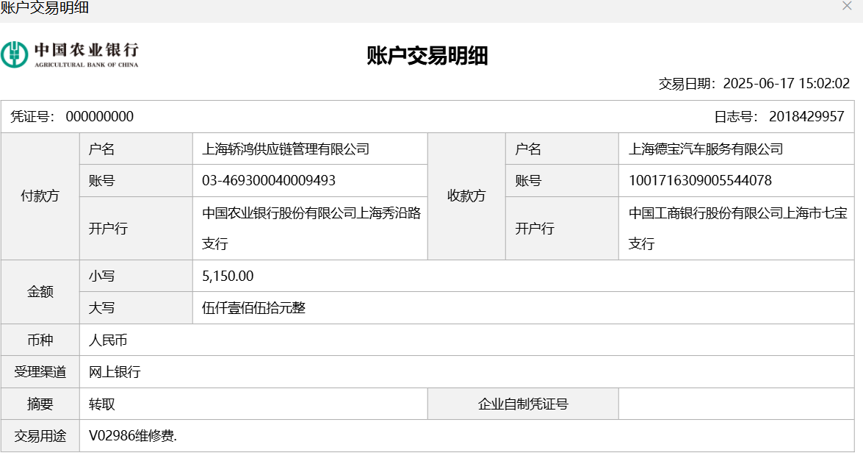Select the transaction date 2025-06-17 15:02:02

786,84
